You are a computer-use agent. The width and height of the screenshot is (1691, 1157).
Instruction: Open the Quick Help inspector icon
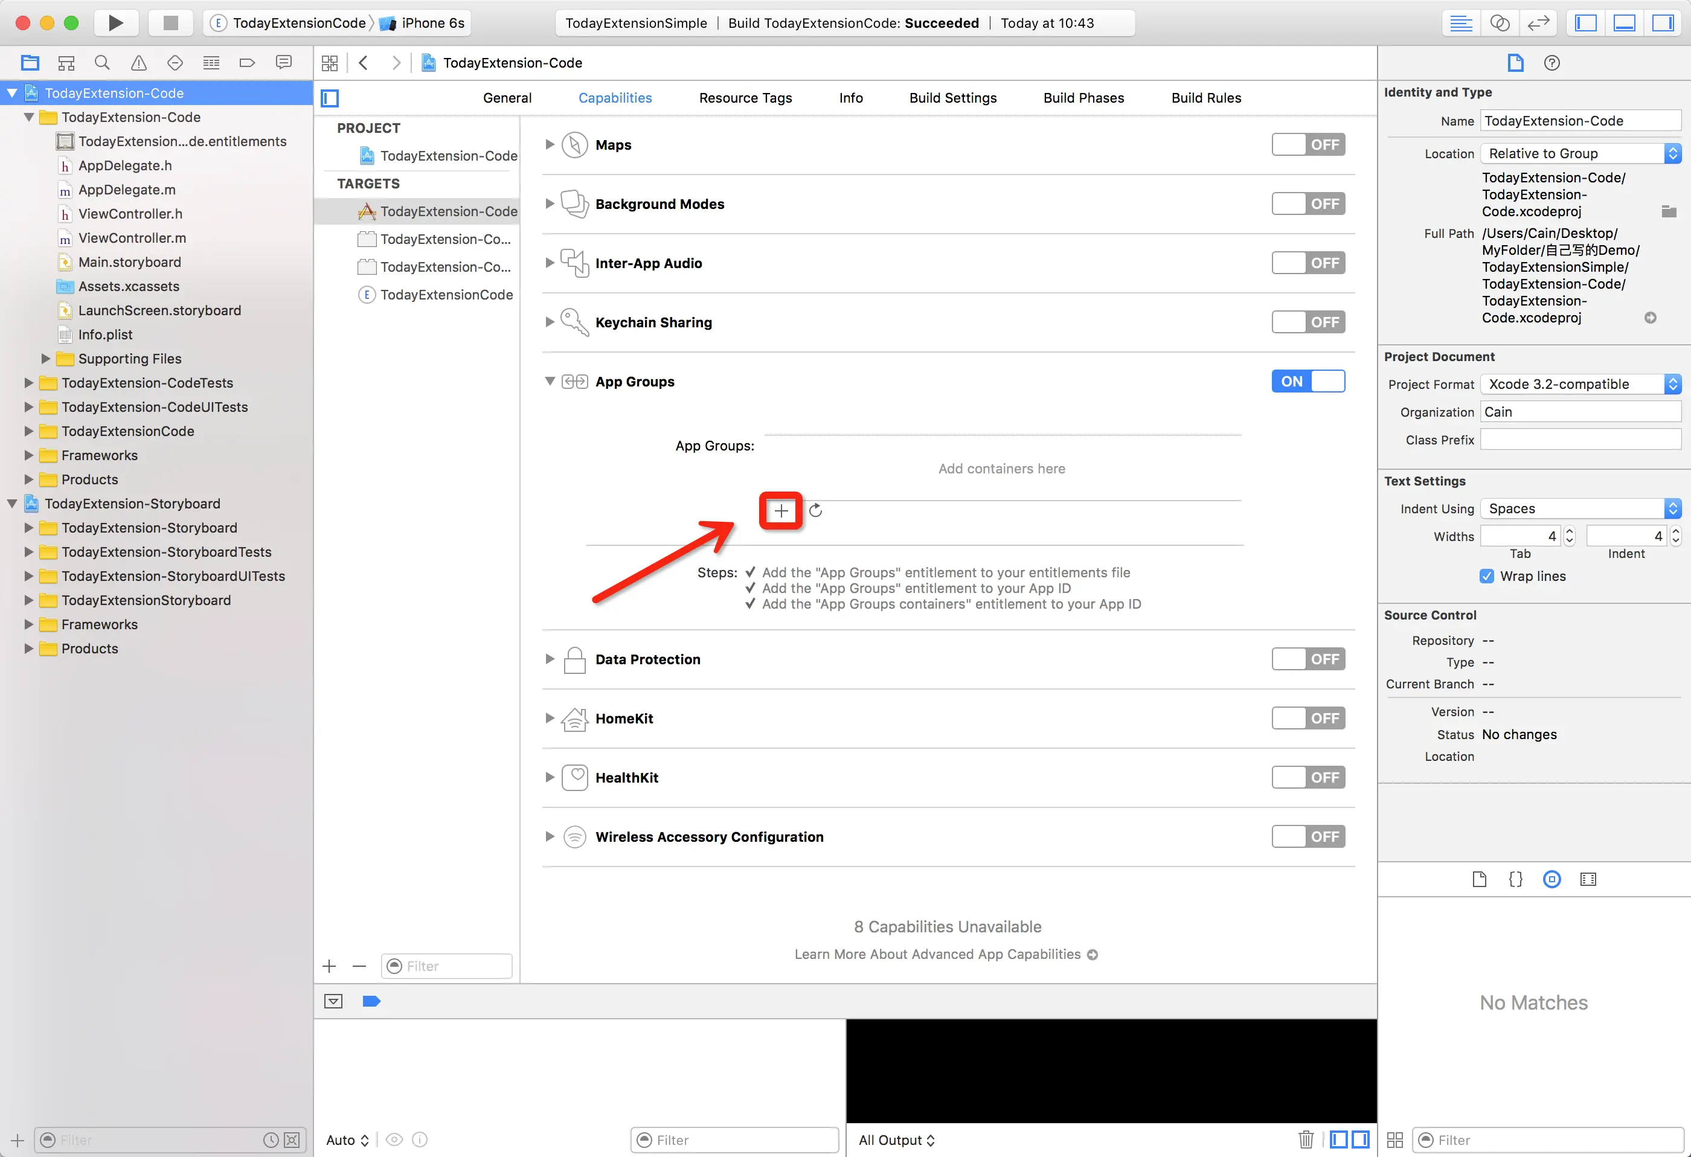1551,63
